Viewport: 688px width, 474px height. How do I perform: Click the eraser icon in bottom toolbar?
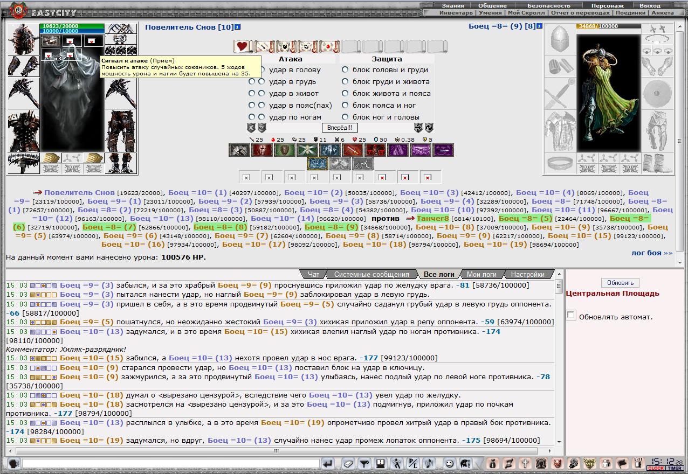tap(348, 463)
